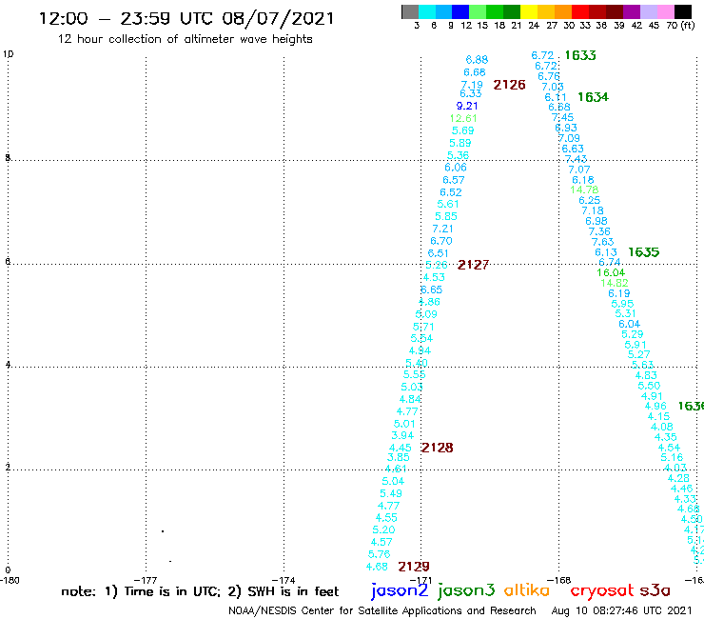The height and width of the screenshot is (619, 704).
Task: Click the jason3 pass time 1633
Action: click(580, 55)
